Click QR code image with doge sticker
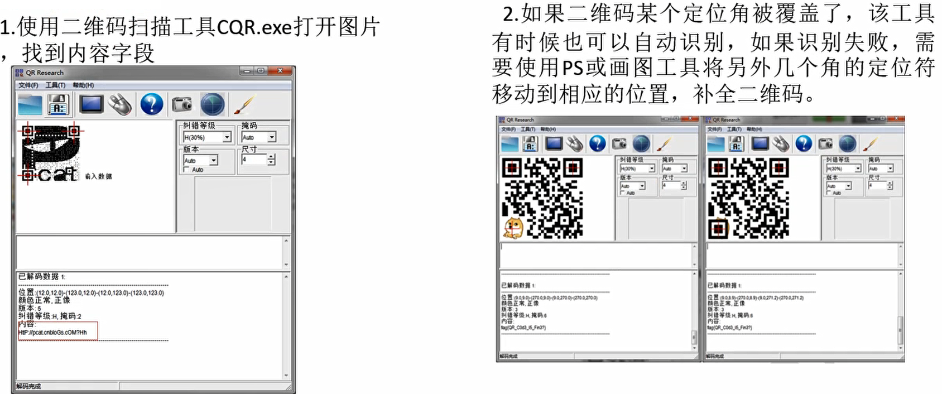The image size is (942, 394). click(542, 198)
